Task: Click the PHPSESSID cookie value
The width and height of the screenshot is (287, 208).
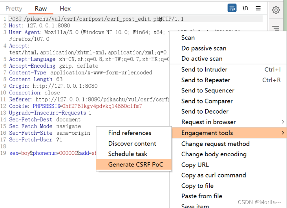Action: (102, 106)
